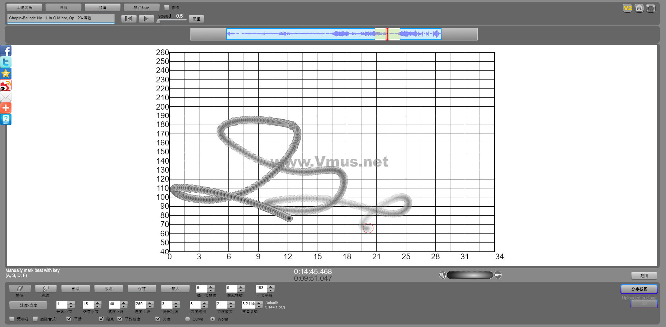Click the speed slider handle
The width and height of the screenshot is (666, 327).
click(x=158, y=21)
